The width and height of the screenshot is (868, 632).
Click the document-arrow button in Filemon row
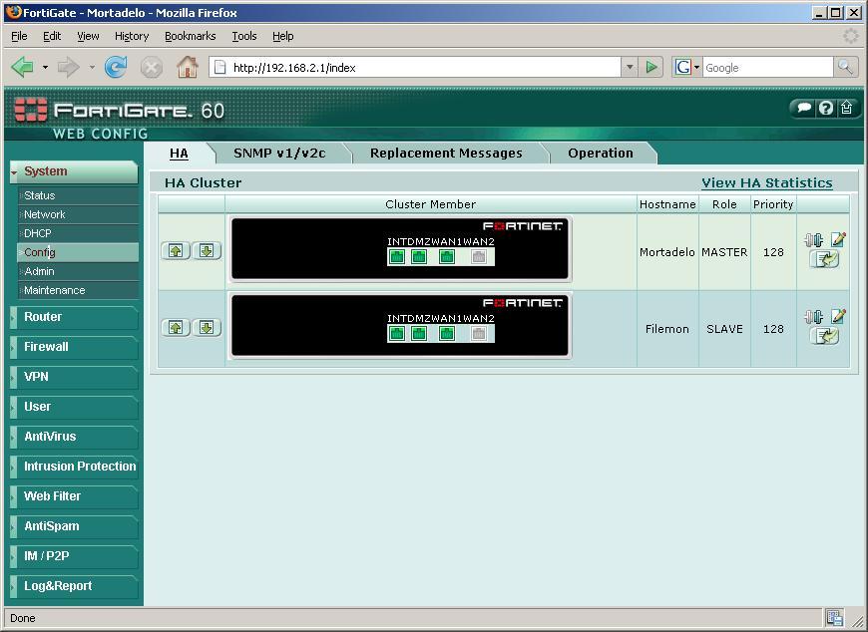tap(824, 336)
